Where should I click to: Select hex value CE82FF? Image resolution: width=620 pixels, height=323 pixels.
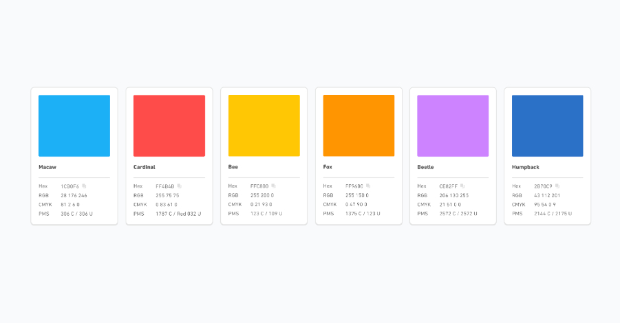click(x=449, y=186)
